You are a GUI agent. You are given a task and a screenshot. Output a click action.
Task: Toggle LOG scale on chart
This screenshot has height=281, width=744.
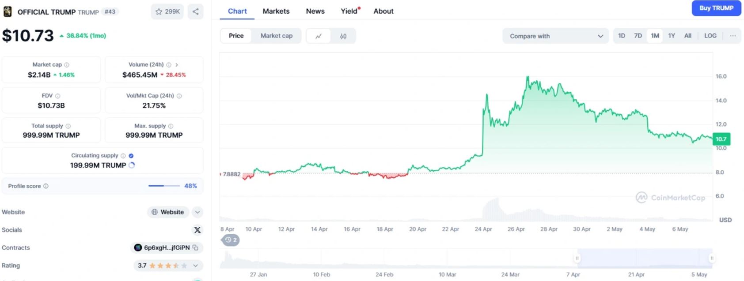[x=710, y=36]
